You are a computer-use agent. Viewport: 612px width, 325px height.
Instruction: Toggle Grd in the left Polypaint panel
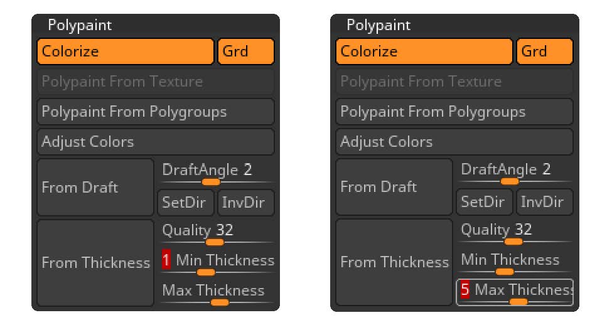(246, 51)
